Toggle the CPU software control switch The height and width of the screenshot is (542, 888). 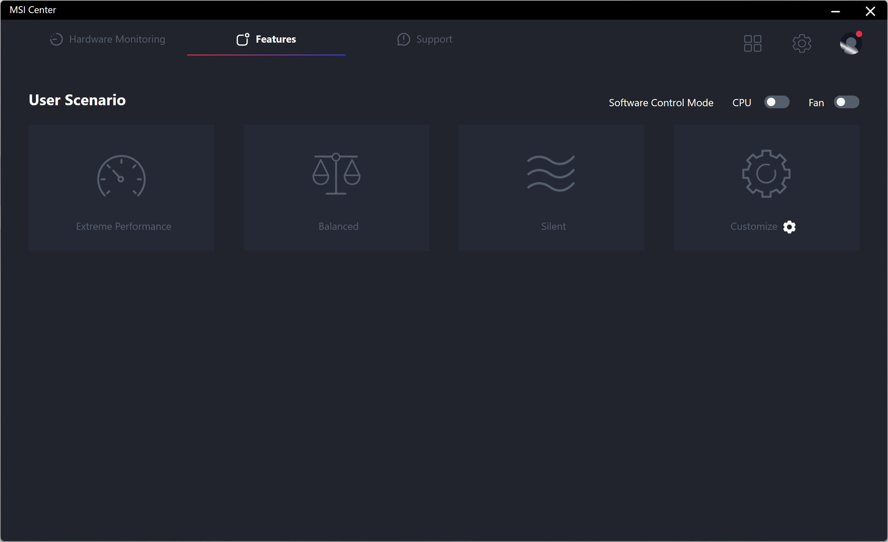click(x=776, y=102)
